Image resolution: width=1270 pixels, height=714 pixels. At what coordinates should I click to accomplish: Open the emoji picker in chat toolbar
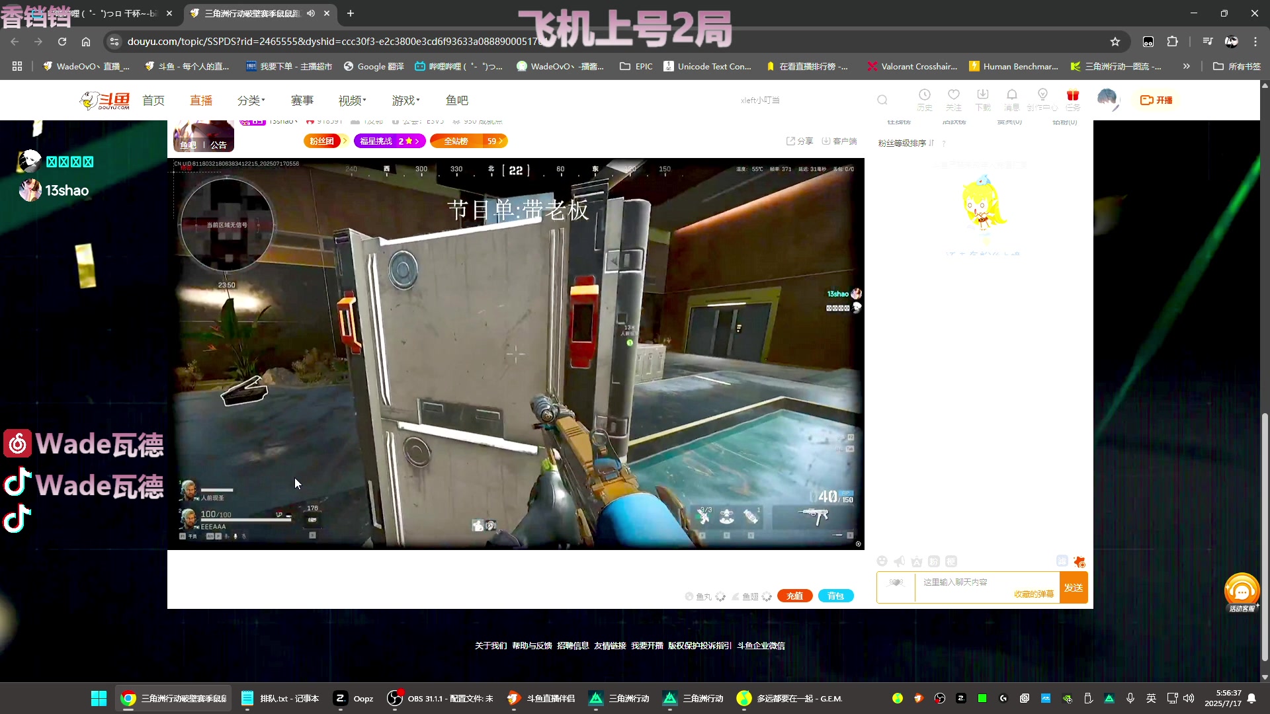click(882, 561)
